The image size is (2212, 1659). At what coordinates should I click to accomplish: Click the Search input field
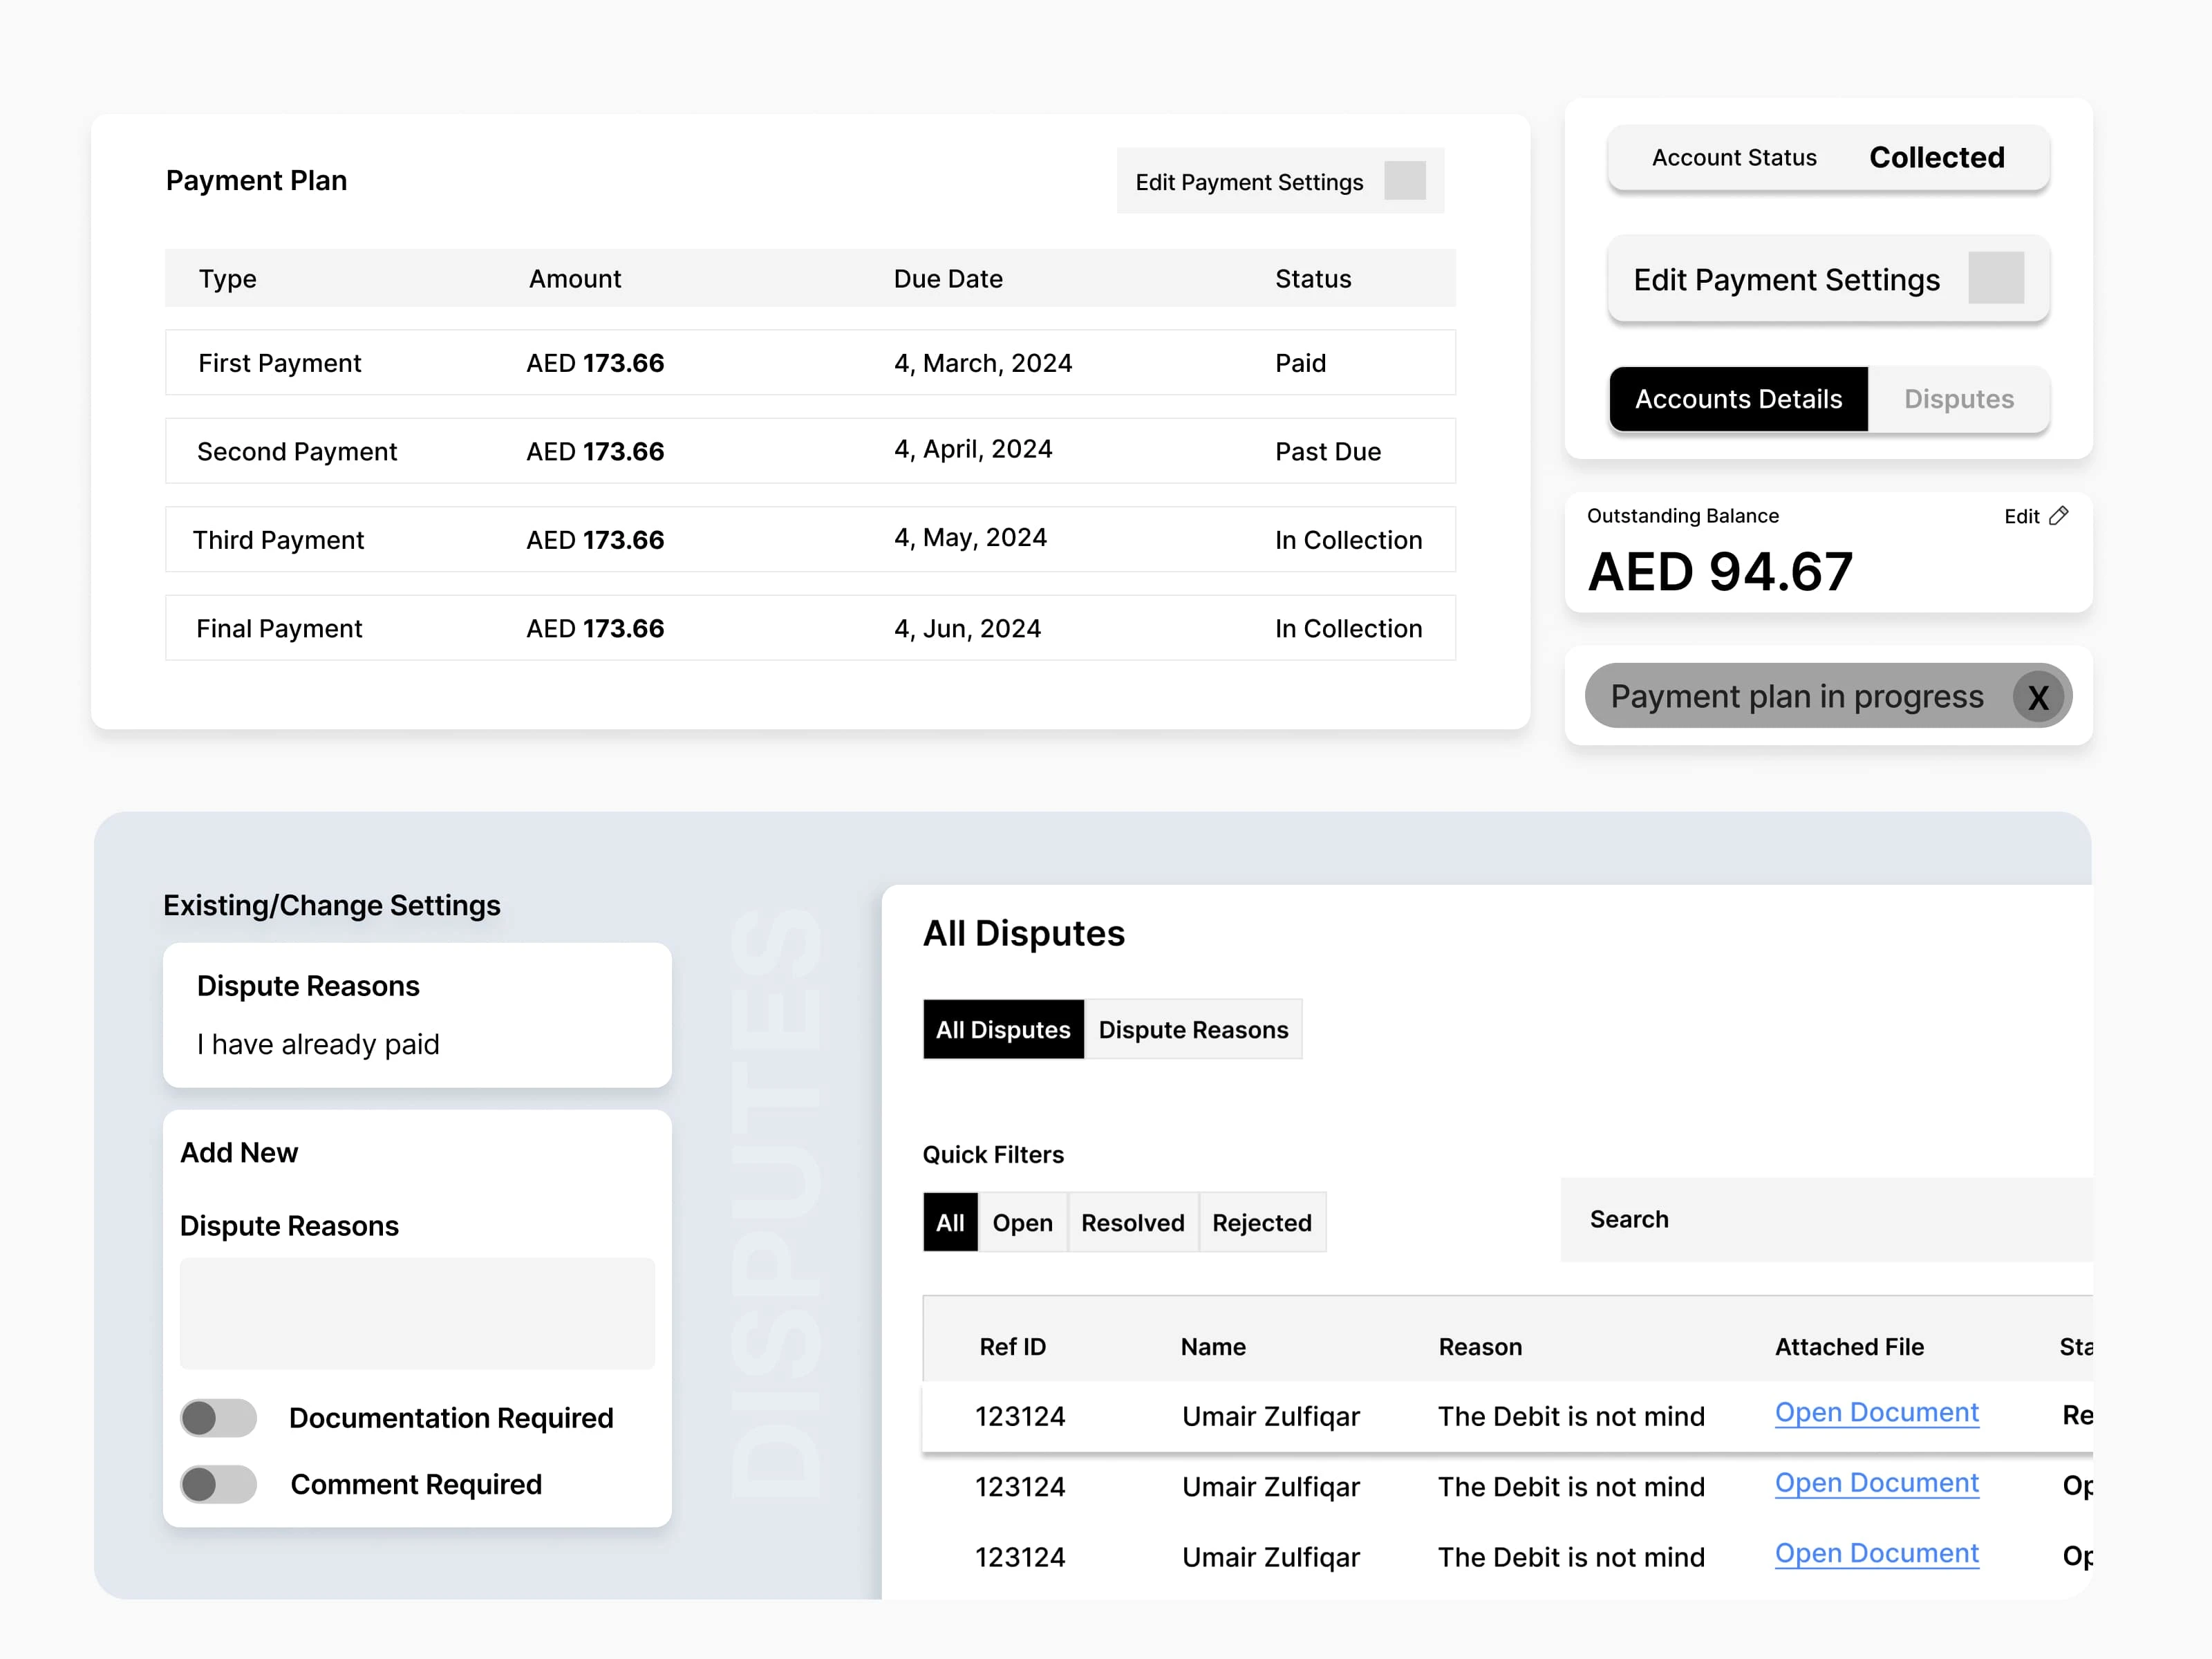[x=1826, y=1219]
